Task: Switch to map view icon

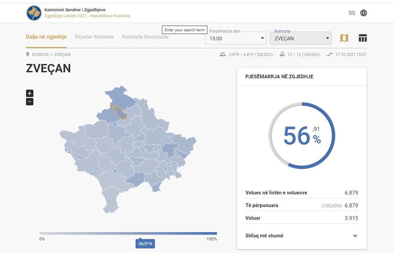Action: click(344, 38)
